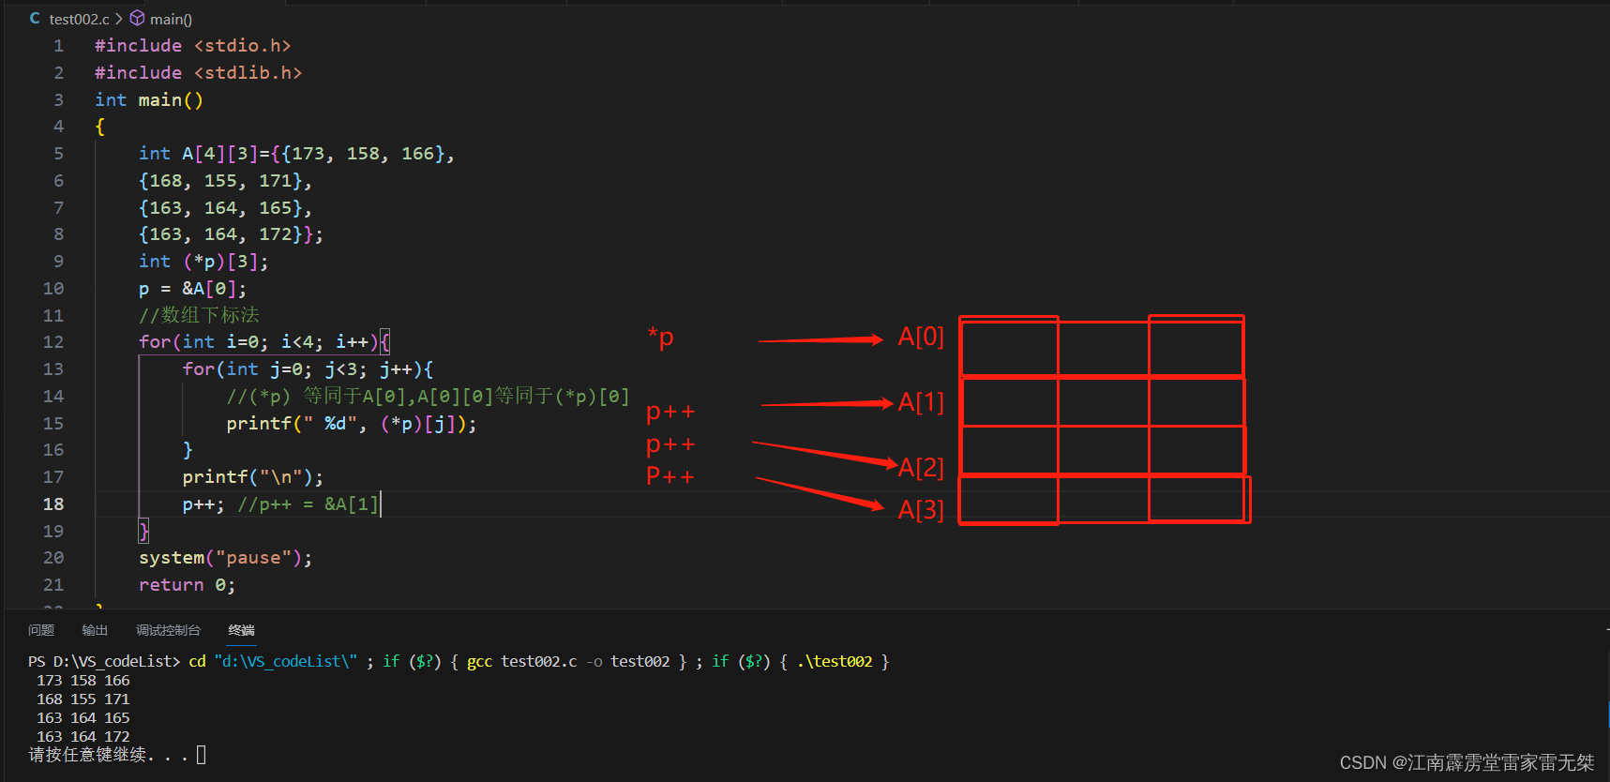Screen dimensions: 1610x782
Task: Click line number 18 in the gutter
Action: pos(53,504)
